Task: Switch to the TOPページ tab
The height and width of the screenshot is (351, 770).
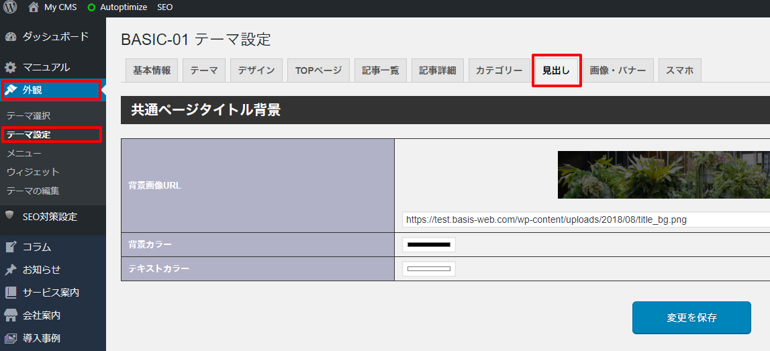Action: coord(318,70)
